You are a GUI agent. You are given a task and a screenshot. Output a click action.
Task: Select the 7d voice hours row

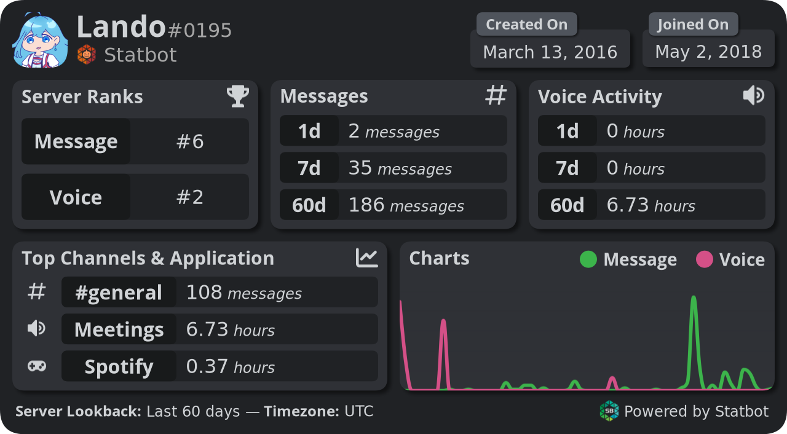point(652,168)
